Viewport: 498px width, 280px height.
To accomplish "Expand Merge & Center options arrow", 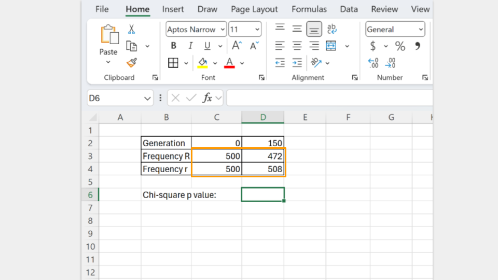I will point(347,46).
